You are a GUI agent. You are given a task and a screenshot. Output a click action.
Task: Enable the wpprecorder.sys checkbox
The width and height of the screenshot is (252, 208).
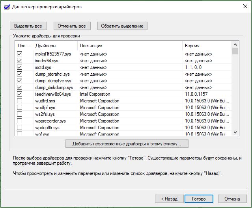[x=19, y=121]
